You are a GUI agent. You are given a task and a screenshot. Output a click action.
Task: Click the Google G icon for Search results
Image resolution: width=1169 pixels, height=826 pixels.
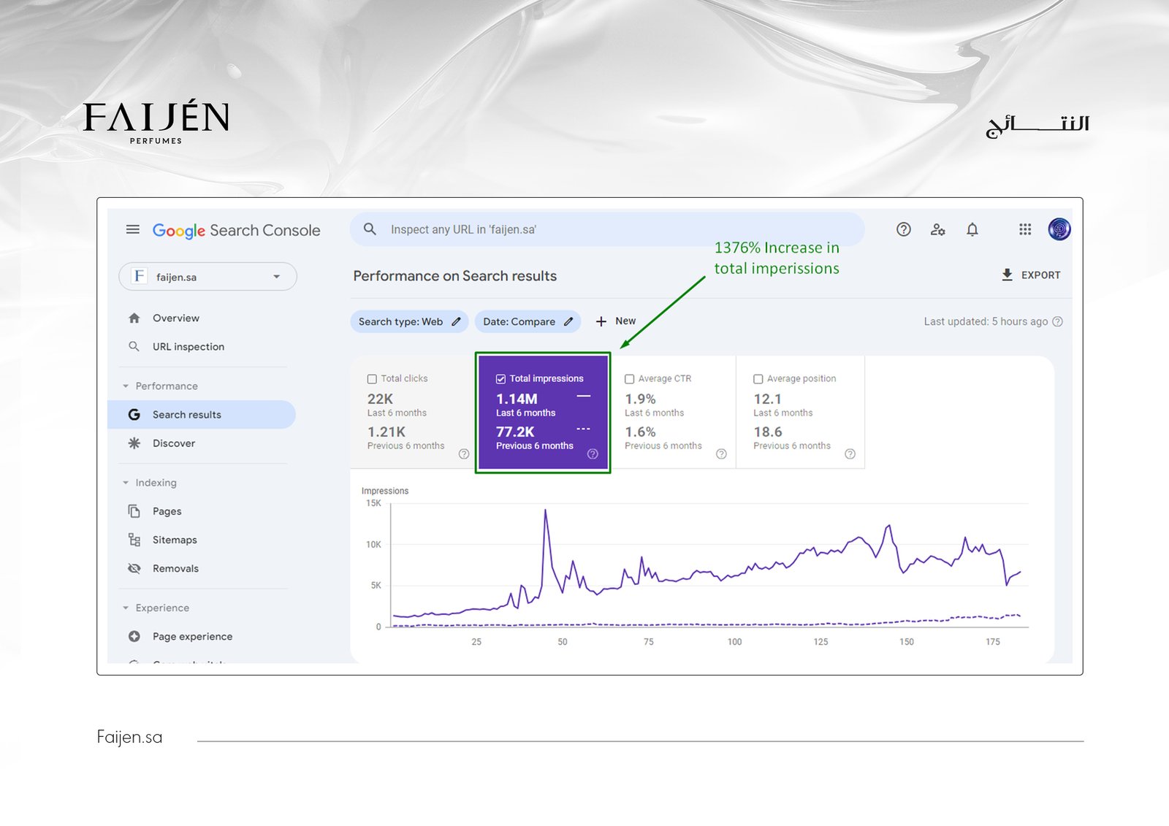[134, 414]
